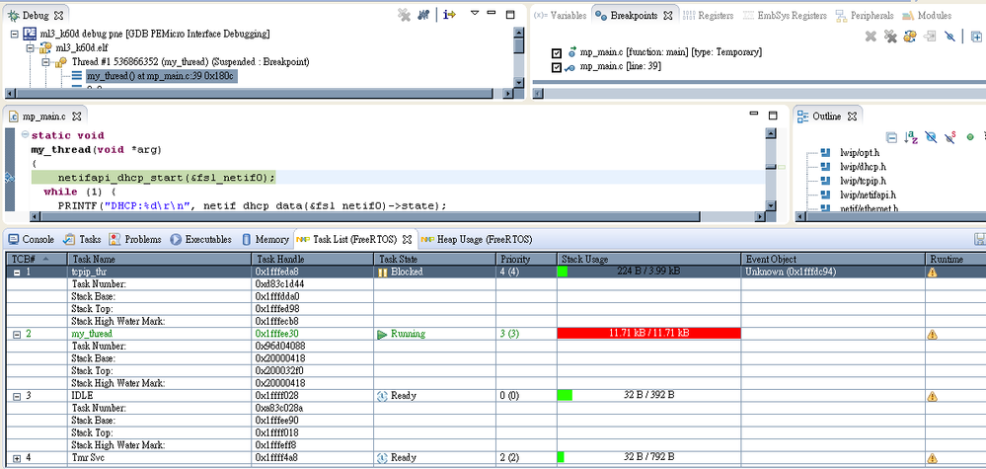
Task: Toggle Hide Static Members in Outline view
Action: click(x=950, y=137)
